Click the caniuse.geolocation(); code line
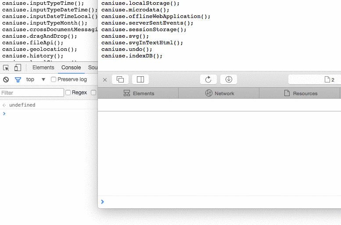The height and width of the screenshot is (225, 341). (x=39, y=50)
